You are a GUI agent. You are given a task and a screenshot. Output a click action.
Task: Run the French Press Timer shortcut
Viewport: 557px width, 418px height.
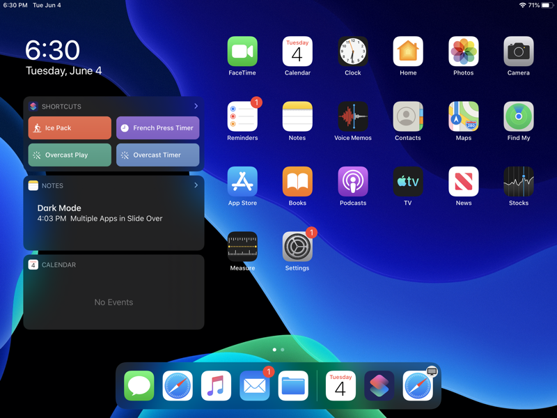[157, 128]
